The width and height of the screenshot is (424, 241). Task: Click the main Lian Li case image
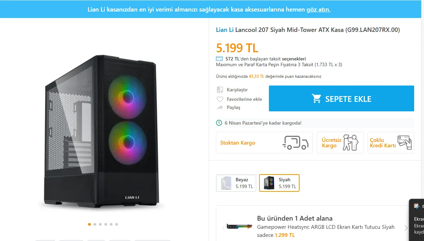102,132
